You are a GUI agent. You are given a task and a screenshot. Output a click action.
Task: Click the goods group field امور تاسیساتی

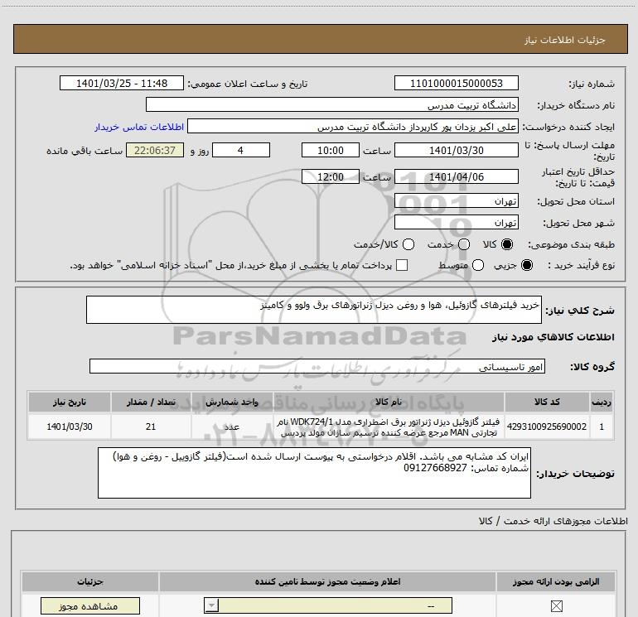coord(317,366)
